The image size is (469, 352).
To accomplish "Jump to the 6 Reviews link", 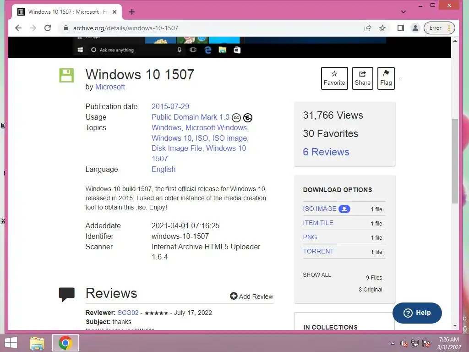I will [326, 152].
